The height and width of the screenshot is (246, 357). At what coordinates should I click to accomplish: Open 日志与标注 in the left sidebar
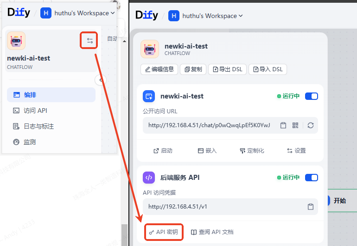tap(51, 126)
